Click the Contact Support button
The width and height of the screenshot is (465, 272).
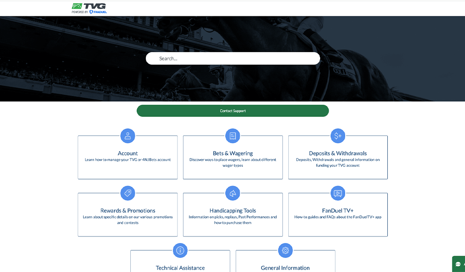point(233,111)
